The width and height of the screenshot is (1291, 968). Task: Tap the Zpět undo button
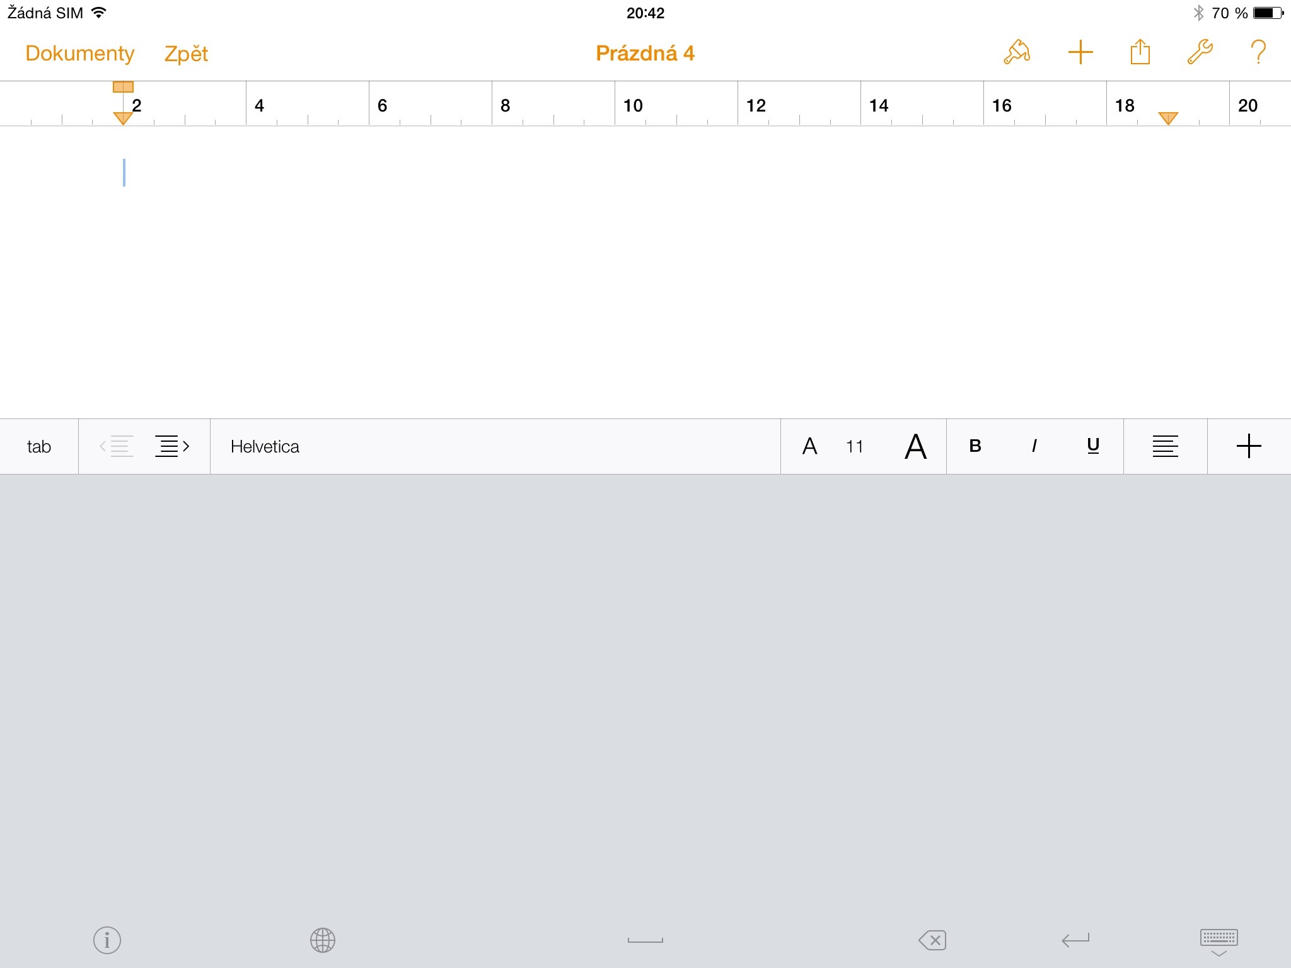pyautogui.click(x=186, y=54)
